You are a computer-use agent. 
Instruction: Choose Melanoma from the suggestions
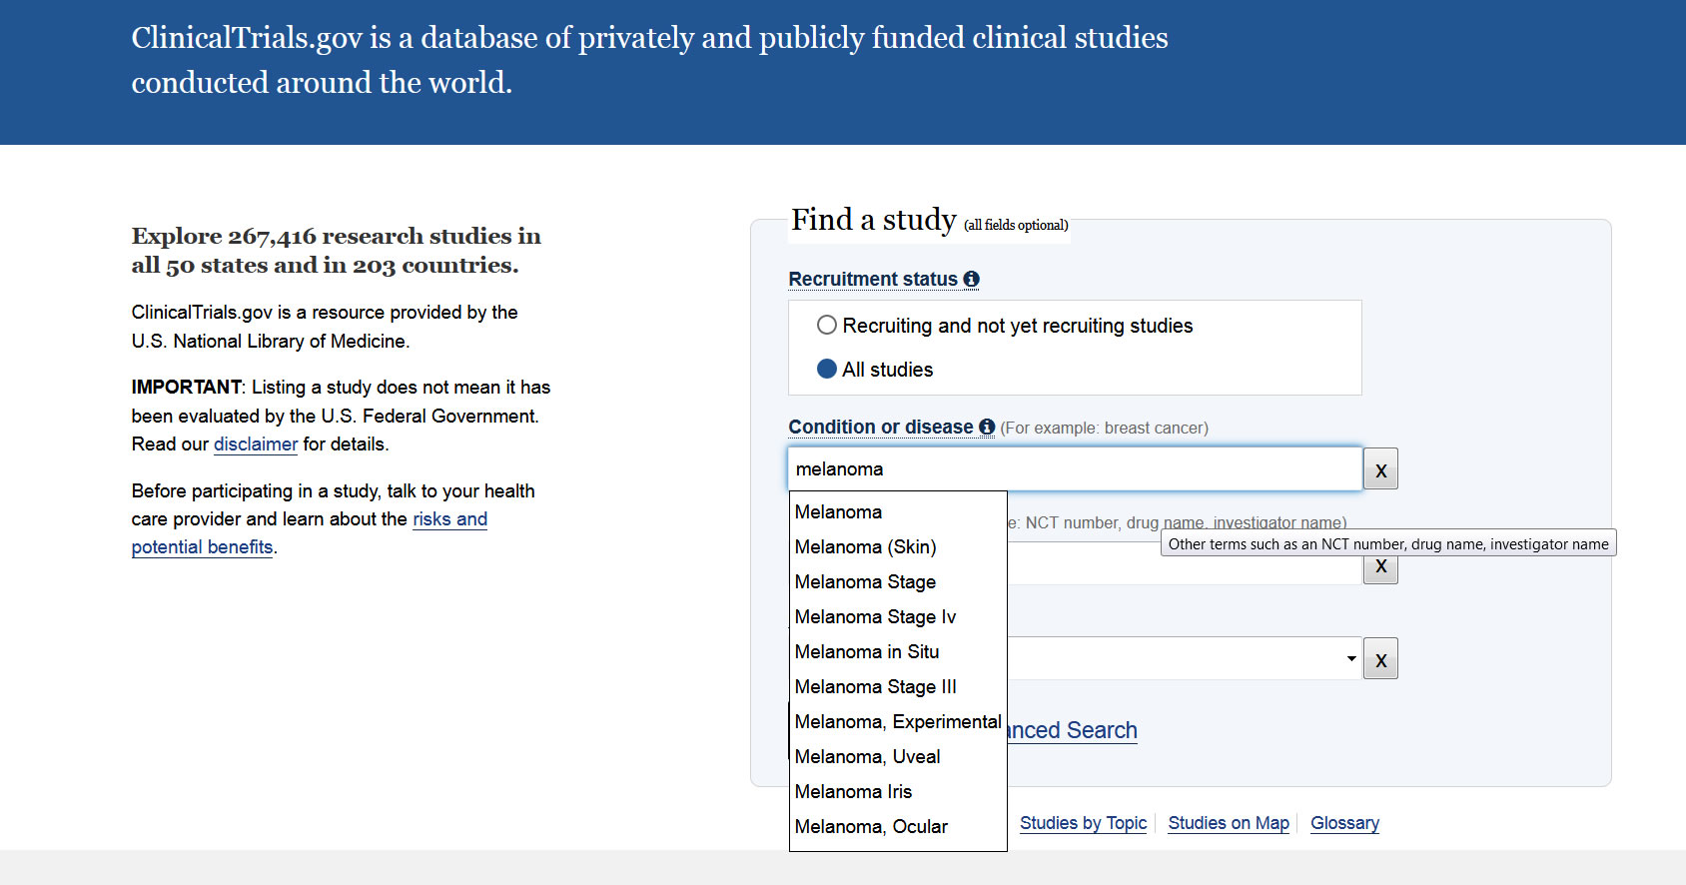[898, 512]
